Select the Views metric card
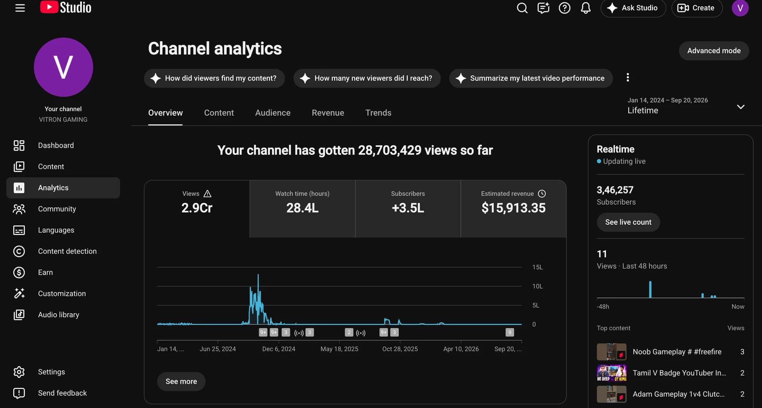 (197, 209)
